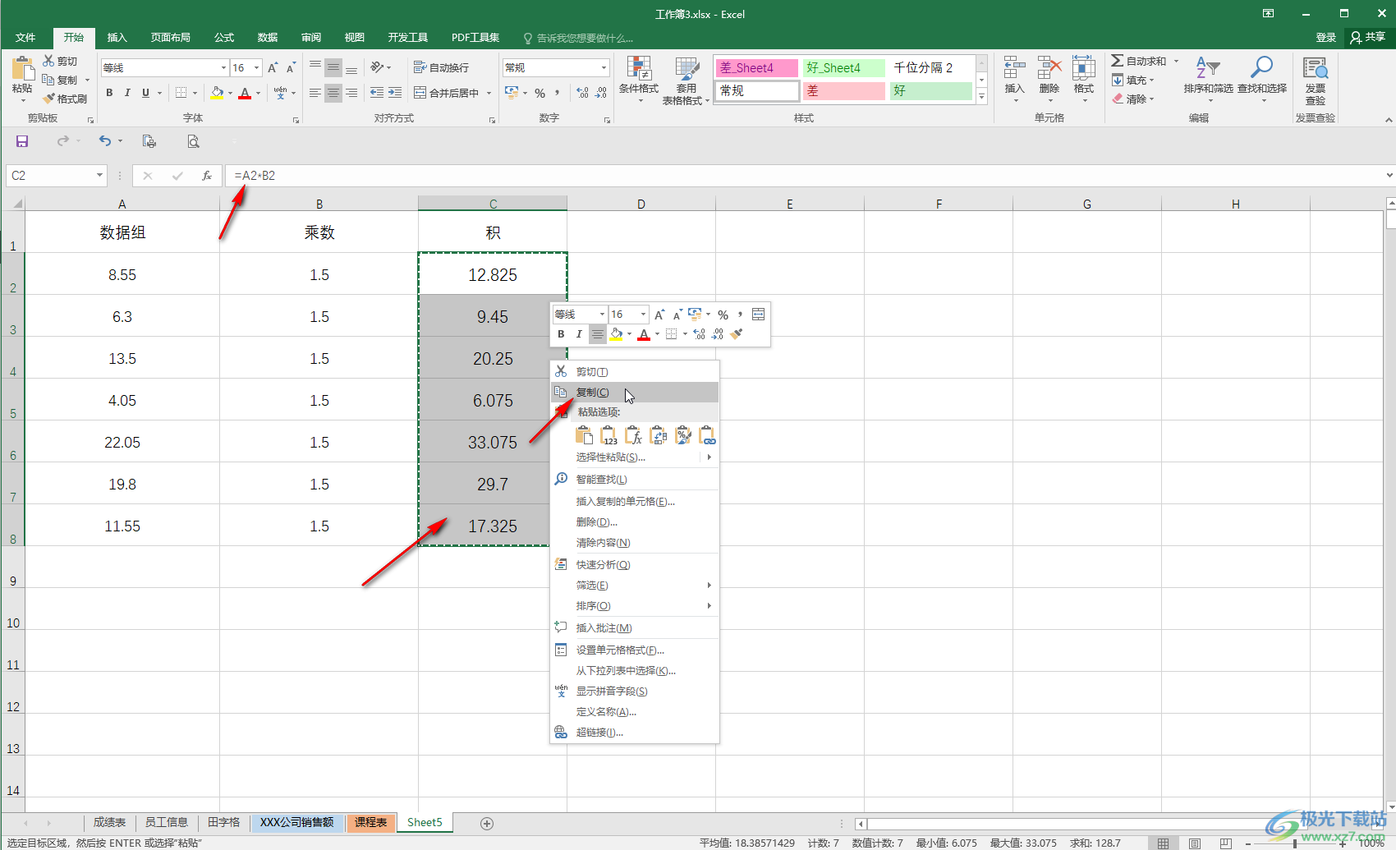Click 填充 fill button in ribbon
1396x850 pixels.
[x=1133, y=80]
